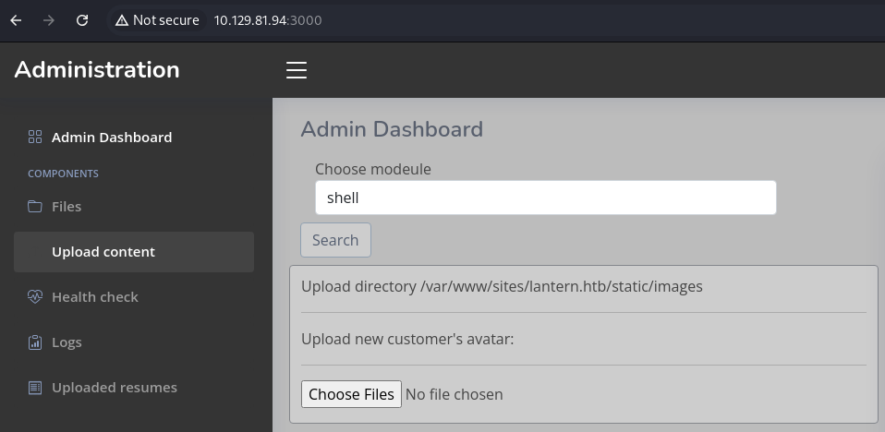Click the Uploaded resumes document icon
Image resolution: width=885 pixels, height=432 pixels.
click(x=35, y=388)
